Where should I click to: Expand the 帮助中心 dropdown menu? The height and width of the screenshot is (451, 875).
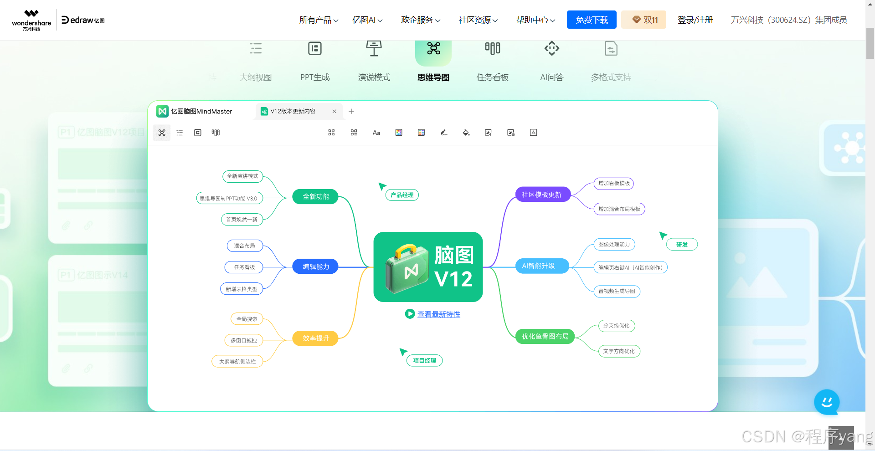pos(535,20)
